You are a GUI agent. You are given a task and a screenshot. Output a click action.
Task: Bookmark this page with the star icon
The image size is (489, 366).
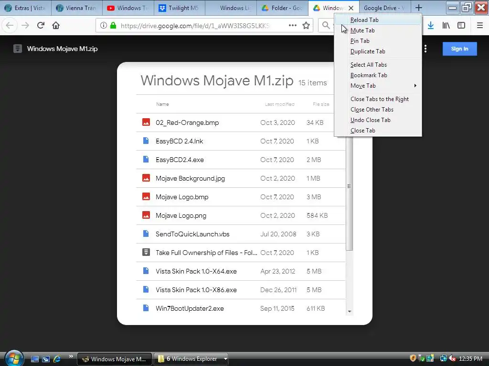[x=306, y=25]
